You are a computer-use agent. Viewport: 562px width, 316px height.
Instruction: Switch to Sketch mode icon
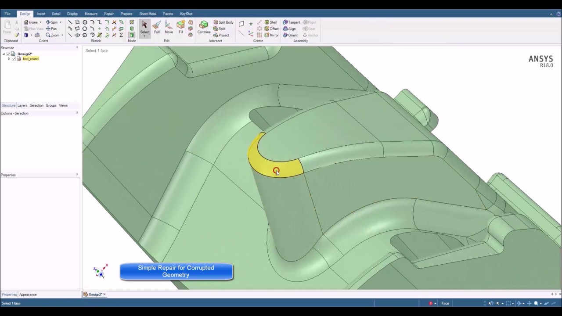tap(132, 22)
